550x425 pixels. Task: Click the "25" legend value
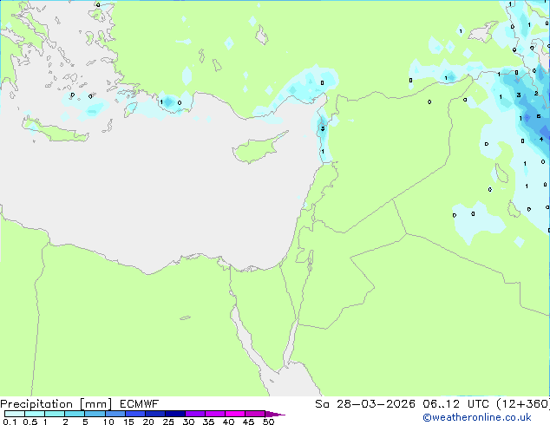[168, 422]
